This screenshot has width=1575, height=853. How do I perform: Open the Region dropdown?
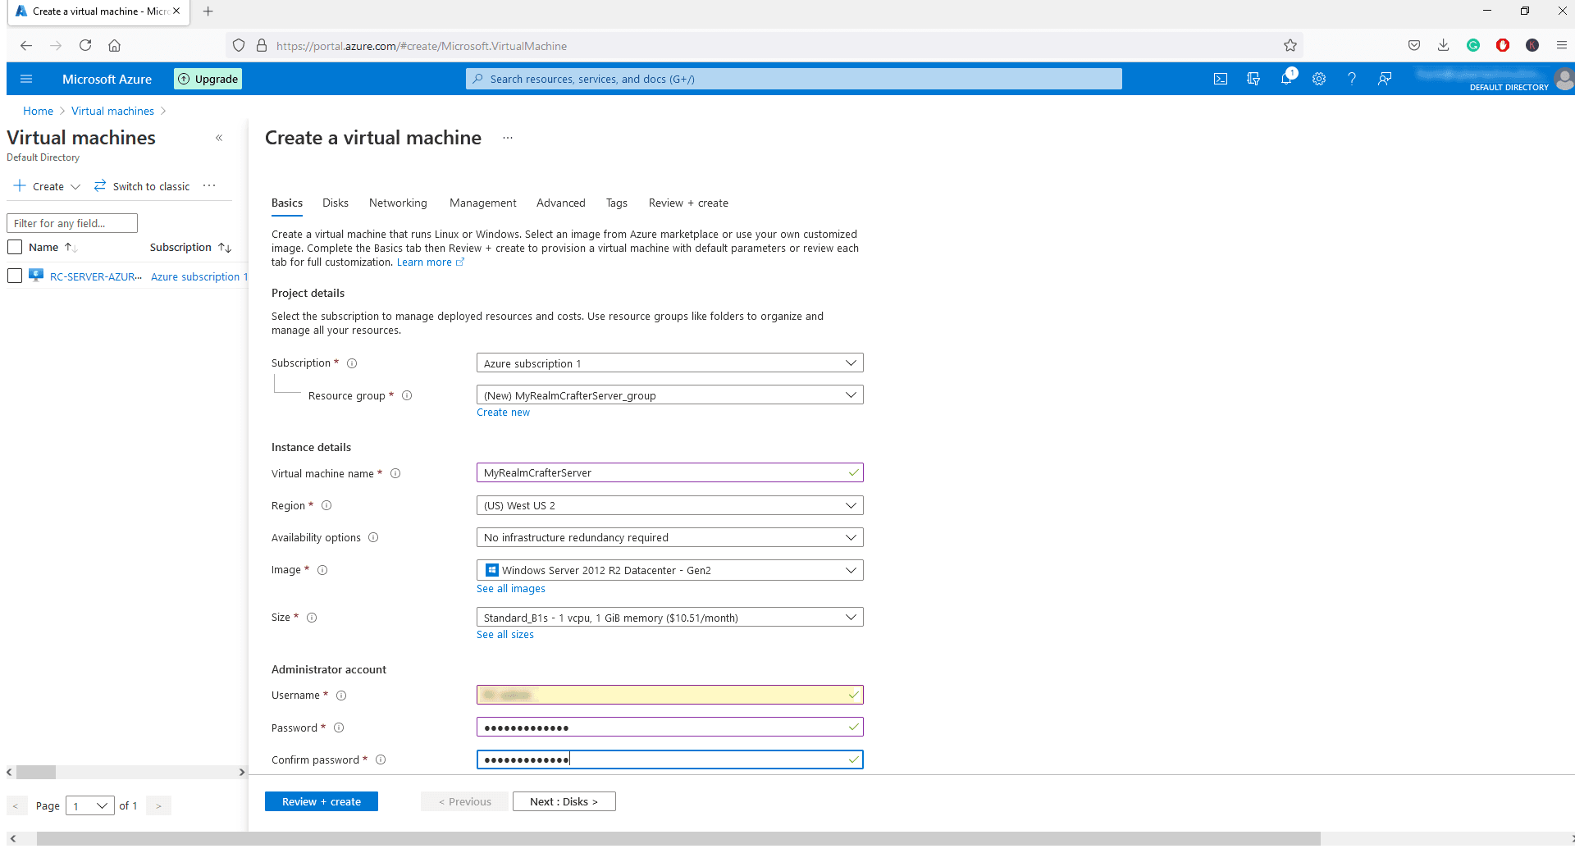pos(669,505)
